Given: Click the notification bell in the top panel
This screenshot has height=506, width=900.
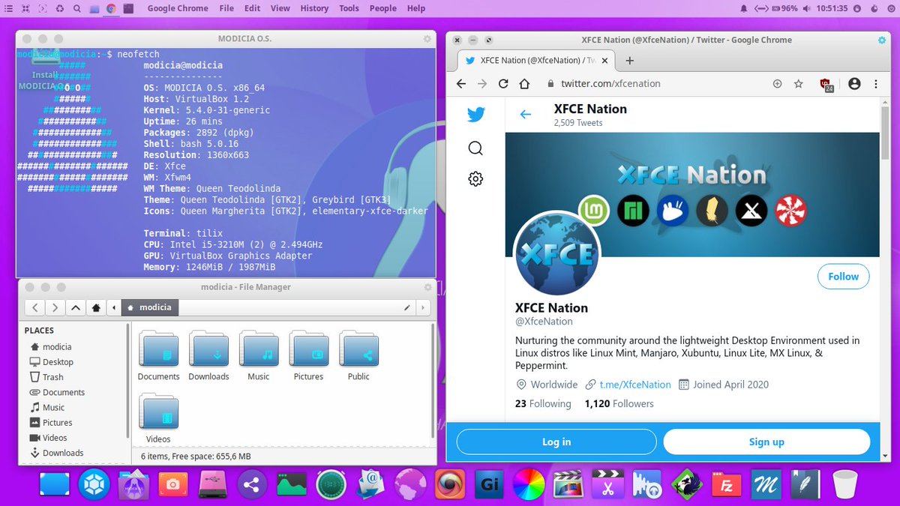Looking at the screenshot, I should click(x=744, y=9).
